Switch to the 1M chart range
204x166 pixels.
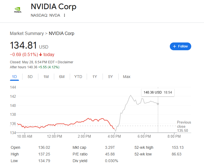tap(46, 77)
